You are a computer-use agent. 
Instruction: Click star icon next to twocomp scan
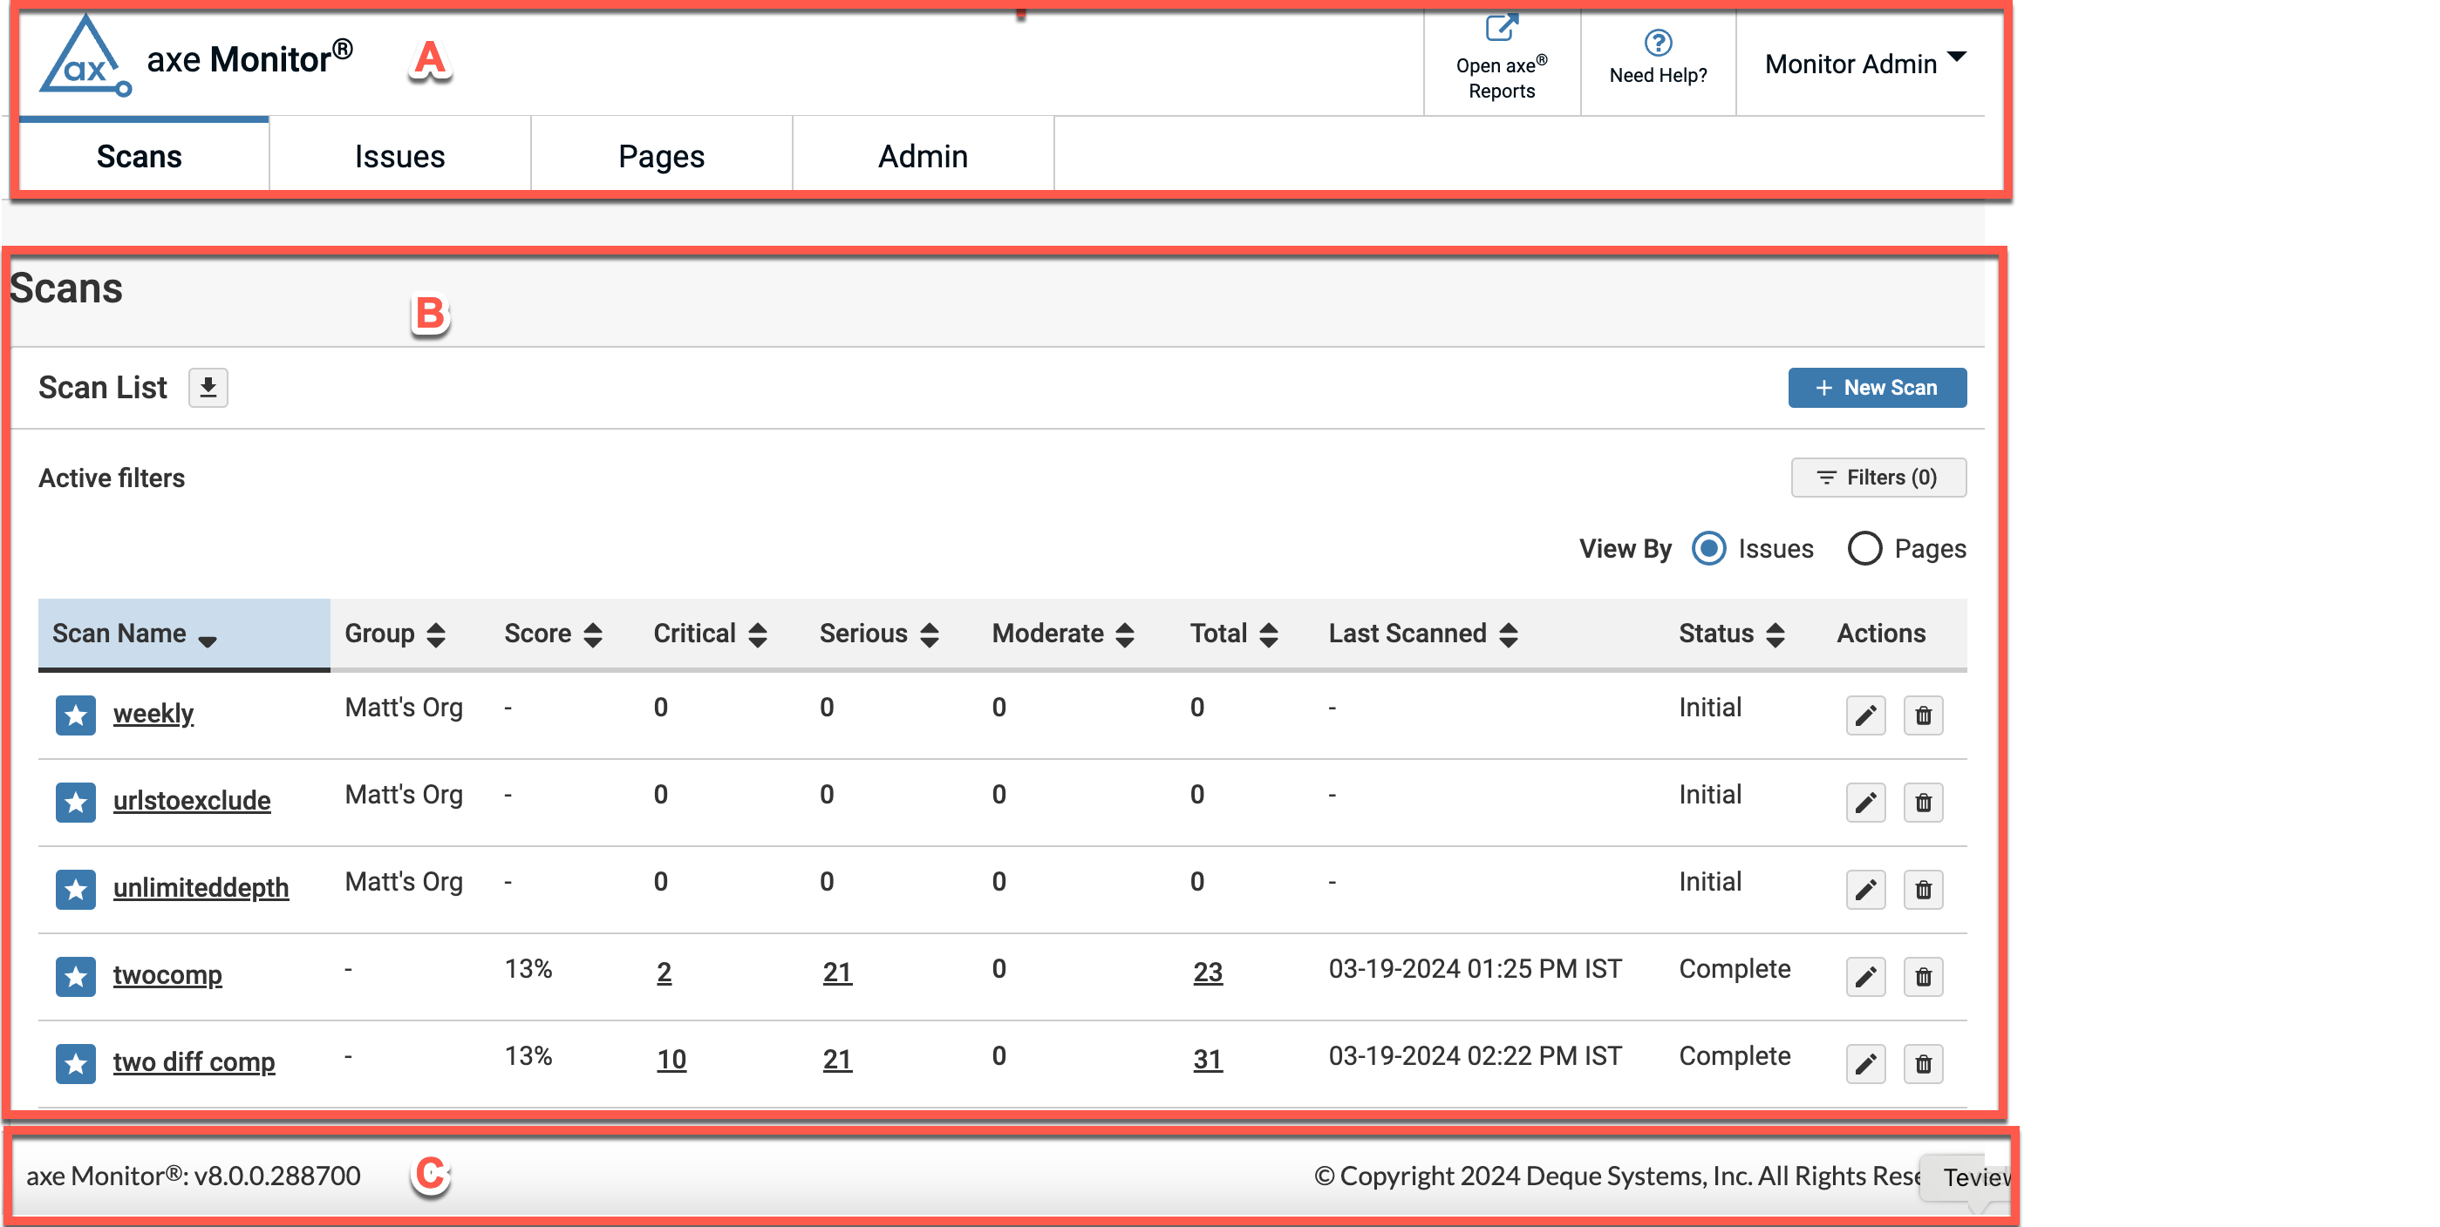click(x=76, y=976)
